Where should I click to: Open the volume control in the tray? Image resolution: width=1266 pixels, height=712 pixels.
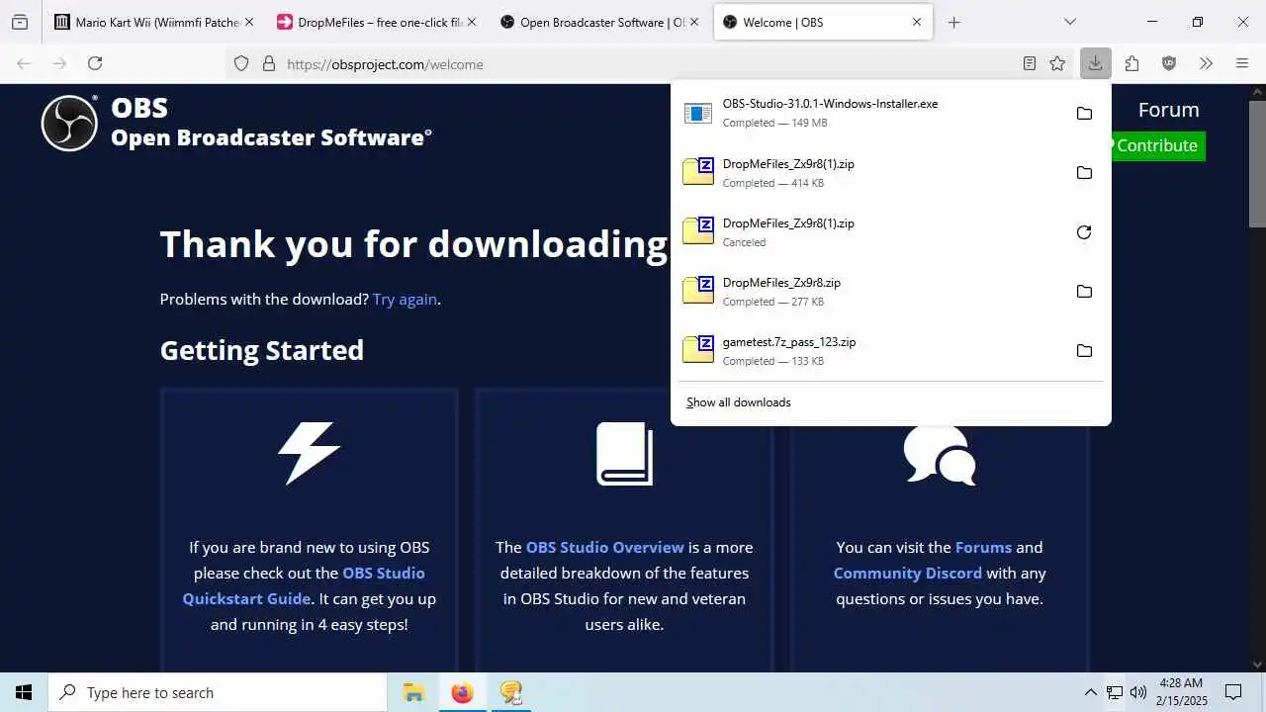1137,692
